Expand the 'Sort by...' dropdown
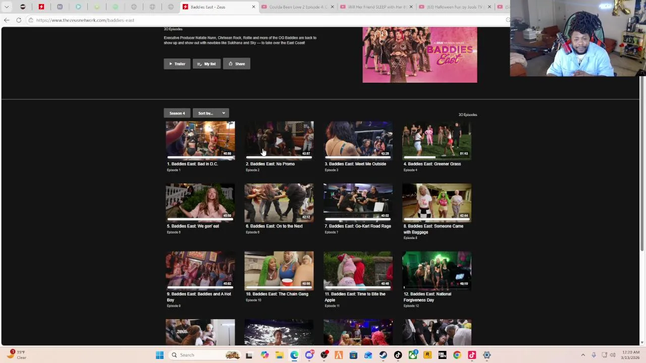Viewport: 646px width, 363px height. (211, 113)
